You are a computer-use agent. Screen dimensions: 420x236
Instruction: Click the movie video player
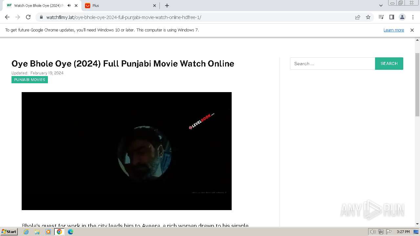[127, 151]
